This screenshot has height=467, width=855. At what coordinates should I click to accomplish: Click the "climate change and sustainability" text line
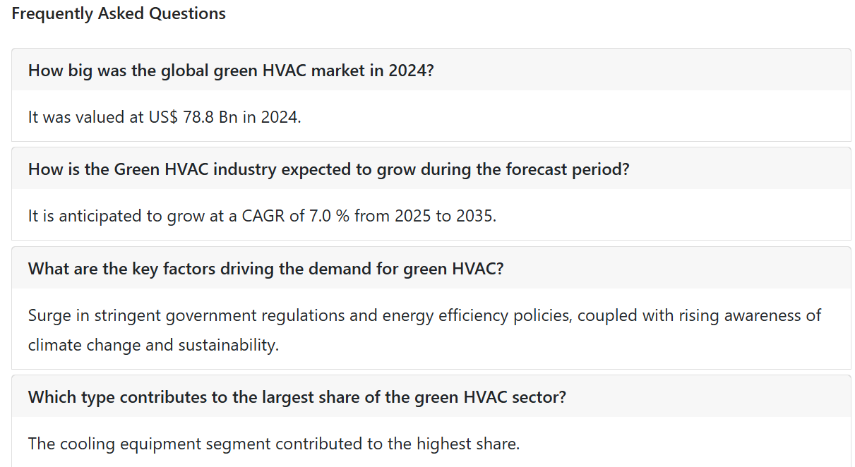click(x=153, y=345)
